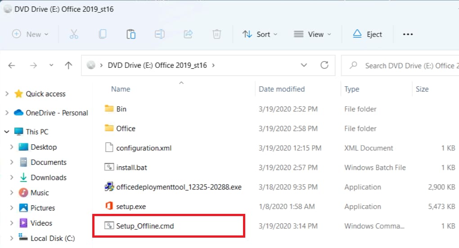Viewport: 459px width, 248px height.
Task: Click the chevron after Office 2019_st16 path
Action: 213,65
